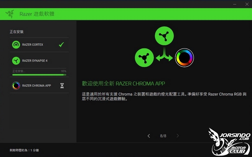
Task: Click the lower-left Synapse icon in the illustration
Action: [x=144, y=58]
